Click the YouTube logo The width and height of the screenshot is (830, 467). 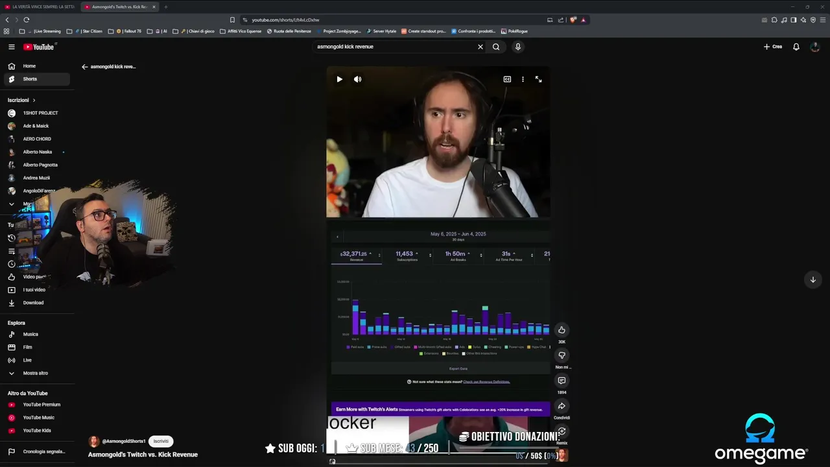coord(39,47)
